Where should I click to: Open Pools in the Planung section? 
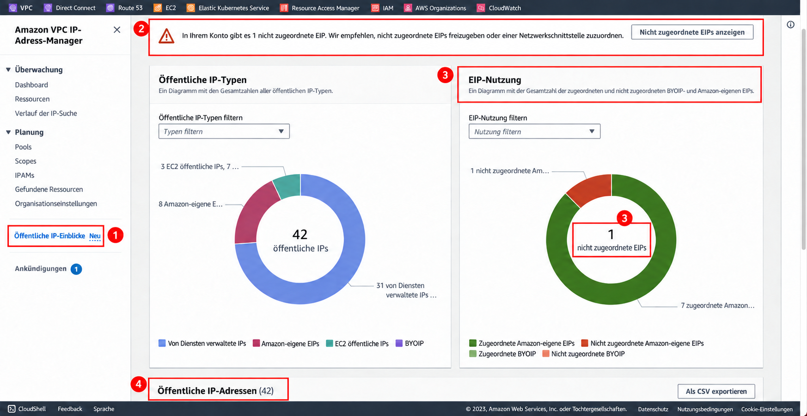(x=23, y=147)
